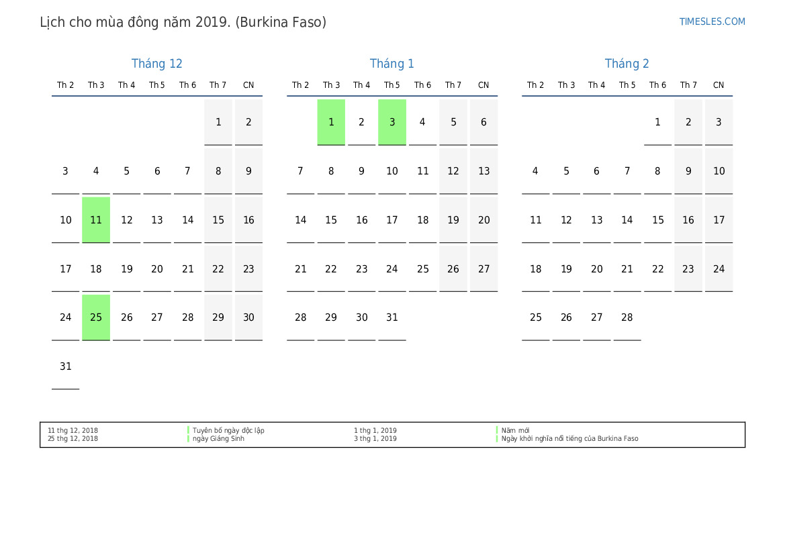Click legend entry 'ngày Giáng Sinh'
This screenshot has height=555, width=785.
218,439
